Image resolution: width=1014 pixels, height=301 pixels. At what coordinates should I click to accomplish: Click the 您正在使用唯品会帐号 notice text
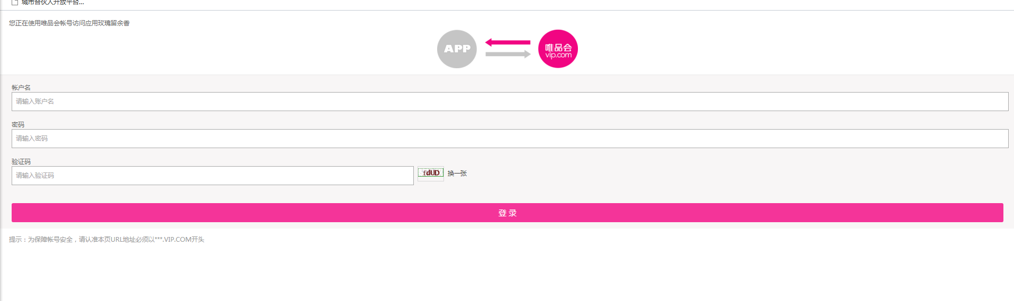[x=69, y=23]
